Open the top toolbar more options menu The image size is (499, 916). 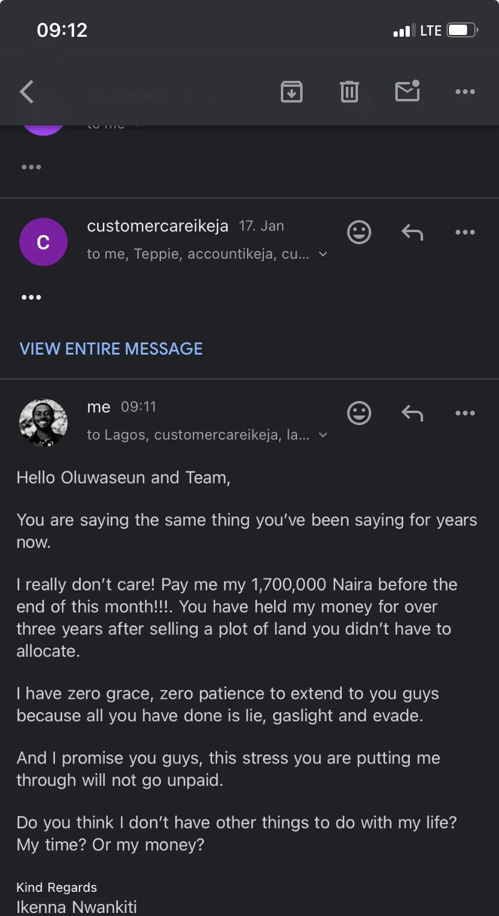pos(465,92)
